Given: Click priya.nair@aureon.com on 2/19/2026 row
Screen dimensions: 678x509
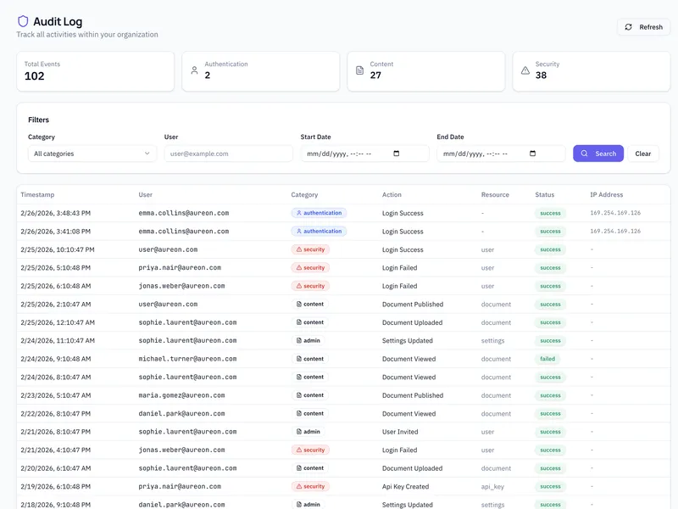Looking at the screenshot, I should (x=180, y=486).
